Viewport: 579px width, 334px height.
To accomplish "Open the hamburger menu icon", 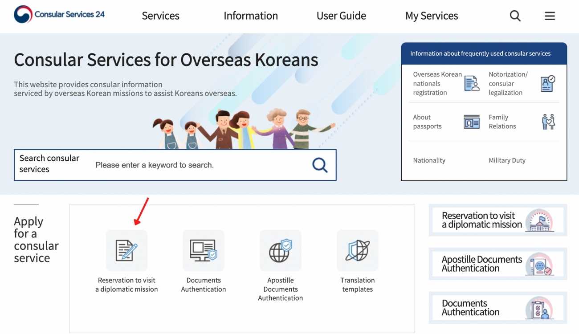I will [550, 16].
